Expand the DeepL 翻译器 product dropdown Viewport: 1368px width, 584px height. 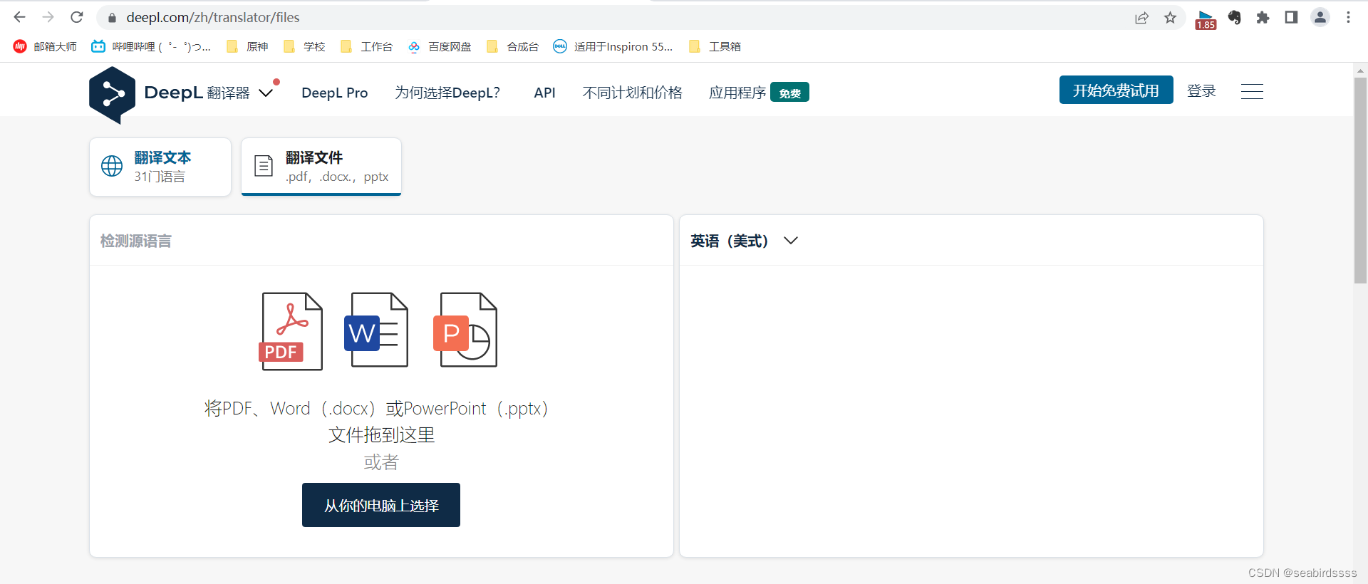tap(266, 93)
